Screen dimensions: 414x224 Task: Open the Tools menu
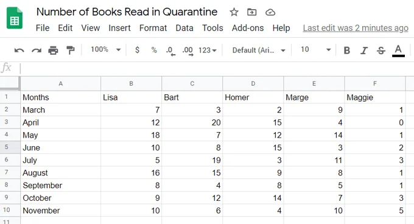tap(212, 28)
